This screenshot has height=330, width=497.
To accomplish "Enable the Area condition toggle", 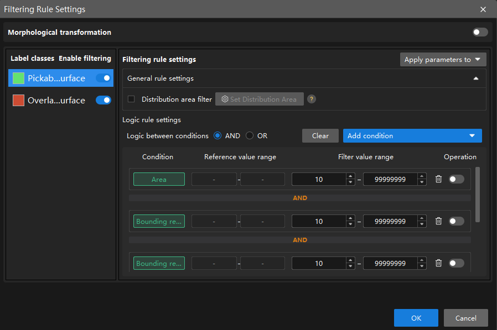I will pyautogui.click(x=457, y=179).
